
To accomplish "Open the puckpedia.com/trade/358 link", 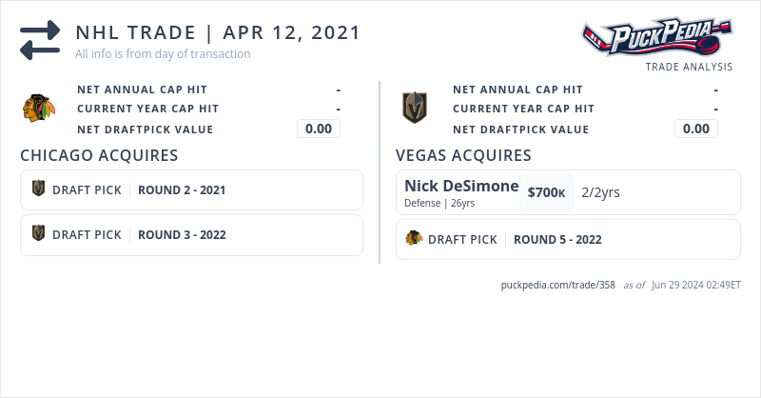I will coord(558,285).
